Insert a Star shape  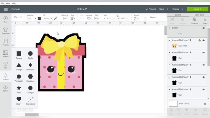coord(19,89)
